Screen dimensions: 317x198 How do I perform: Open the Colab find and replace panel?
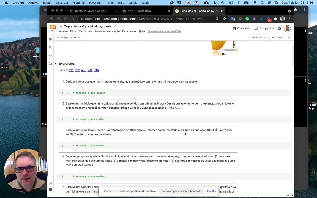[50, 48]
